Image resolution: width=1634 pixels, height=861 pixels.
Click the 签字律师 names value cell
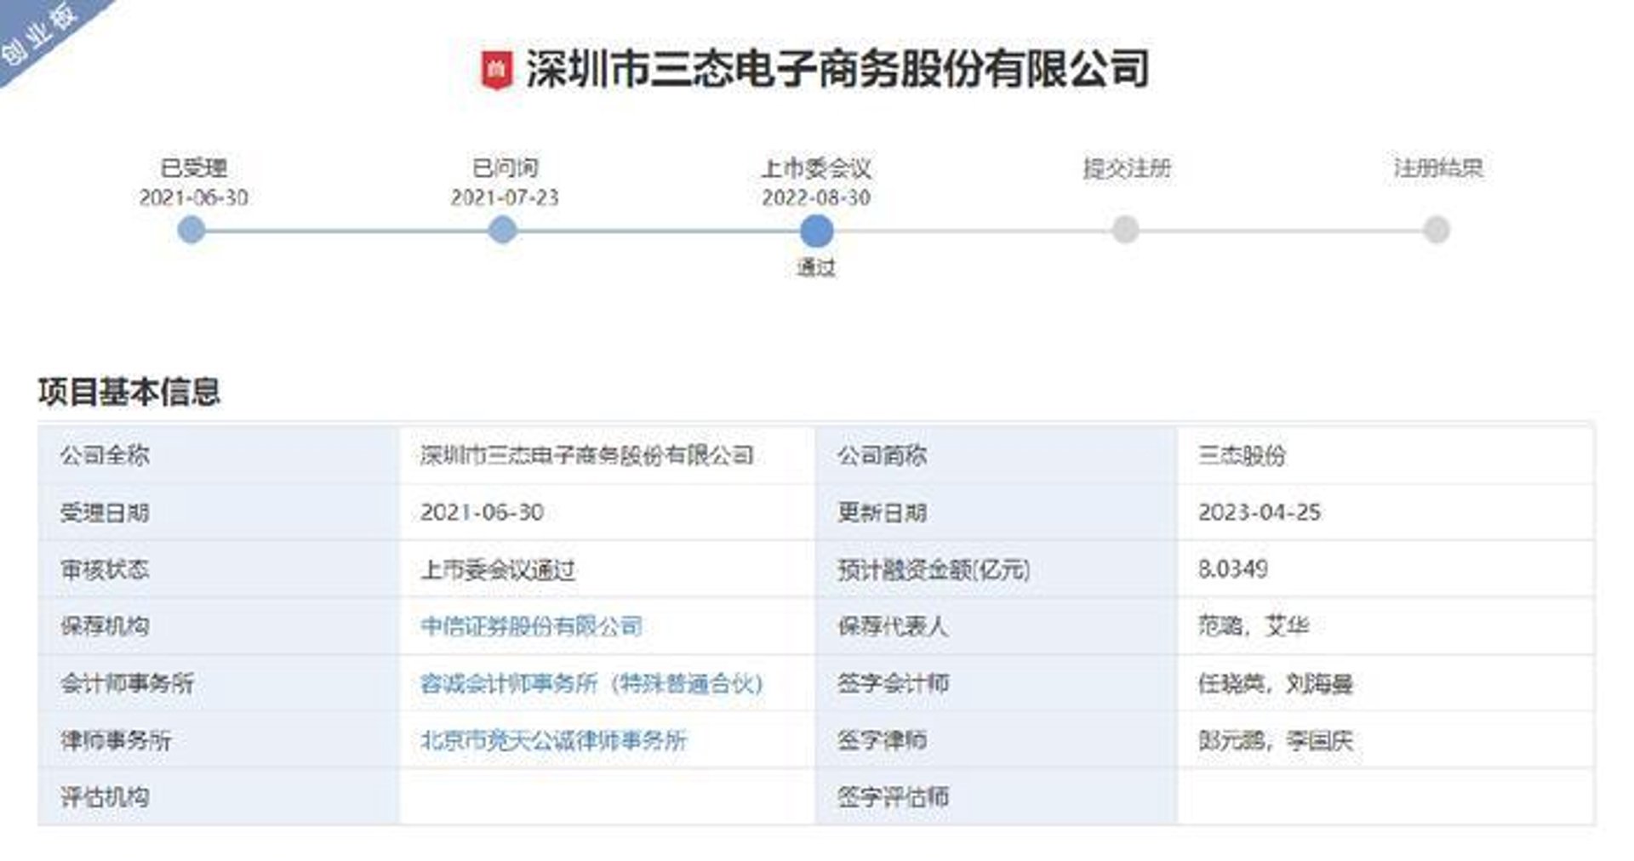(1385, 740)
